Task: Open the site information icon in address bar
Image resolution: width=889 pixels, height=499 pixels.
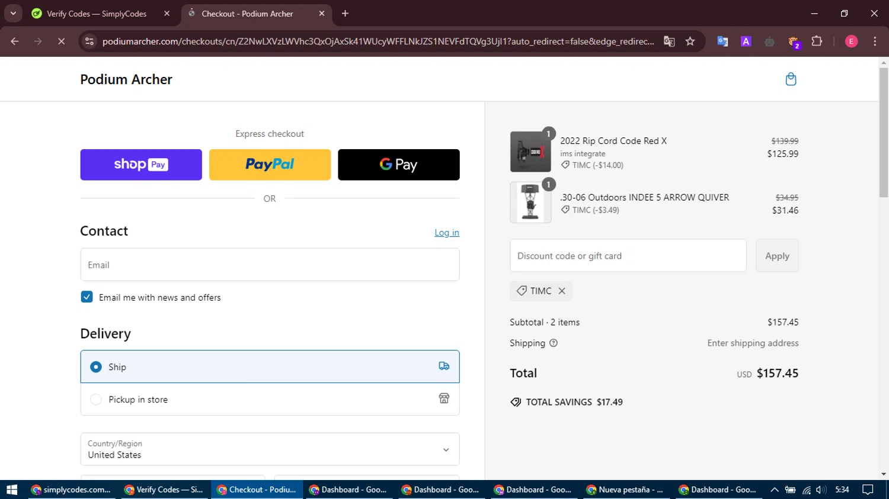Action: (x=89, y=41)
